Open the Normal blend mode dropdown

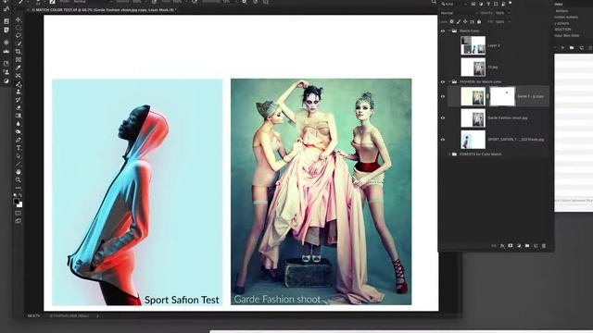[x=460, y=13]
